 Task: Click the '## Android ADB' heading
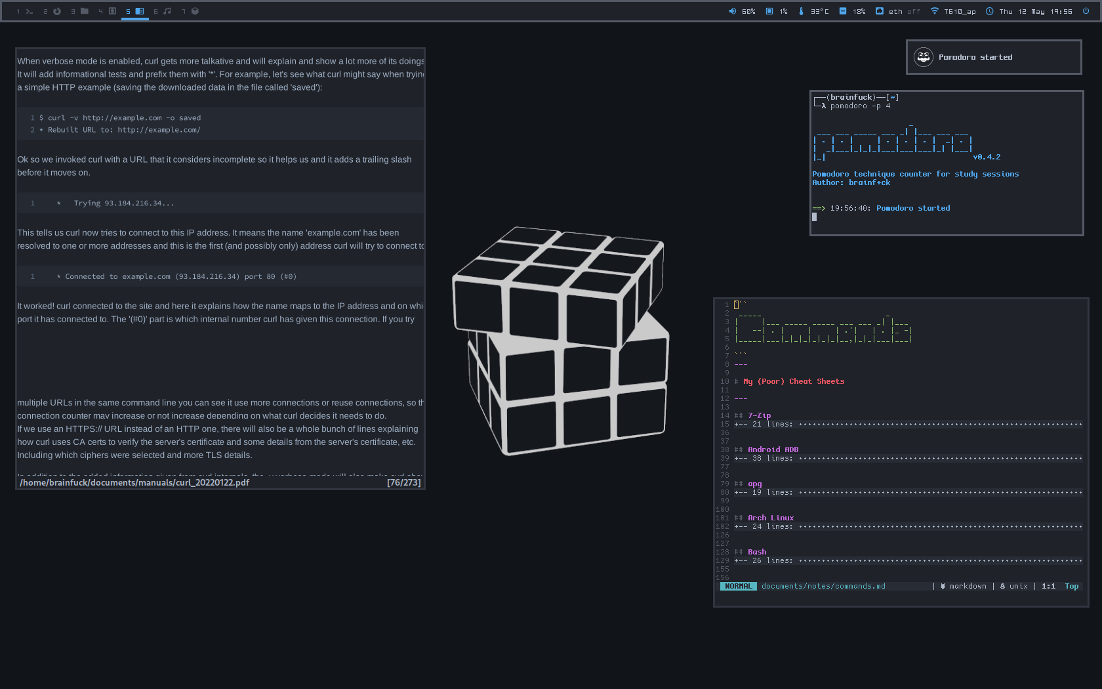[x=766, y=450]
